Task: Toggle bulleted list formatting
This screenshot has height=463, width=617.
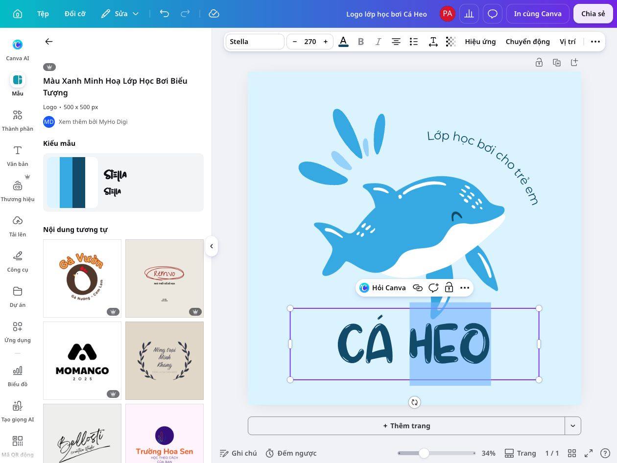Action: pyautogui.click(x=414, y=42)
